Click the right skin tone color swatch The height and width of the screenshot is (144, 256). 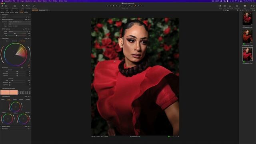(x=13, y=92)
